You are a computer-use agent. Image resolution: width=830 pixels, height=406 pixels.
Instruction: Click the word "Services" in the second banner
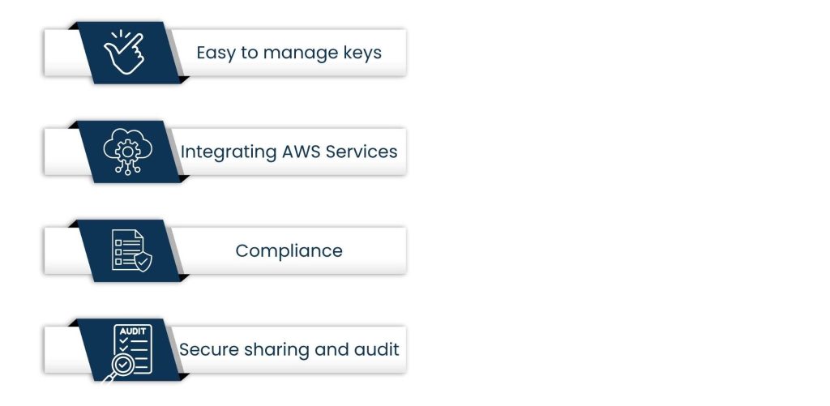(x=362, y=152)
